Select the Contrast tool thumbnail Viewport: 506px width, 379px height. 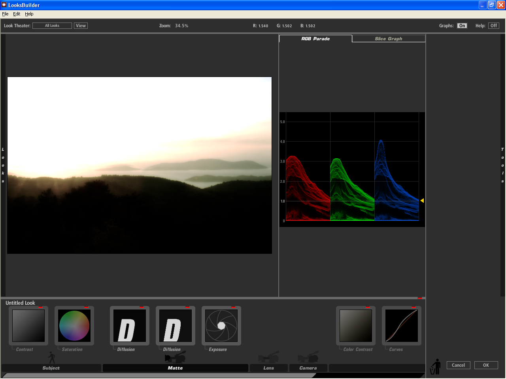coord(28,325)
